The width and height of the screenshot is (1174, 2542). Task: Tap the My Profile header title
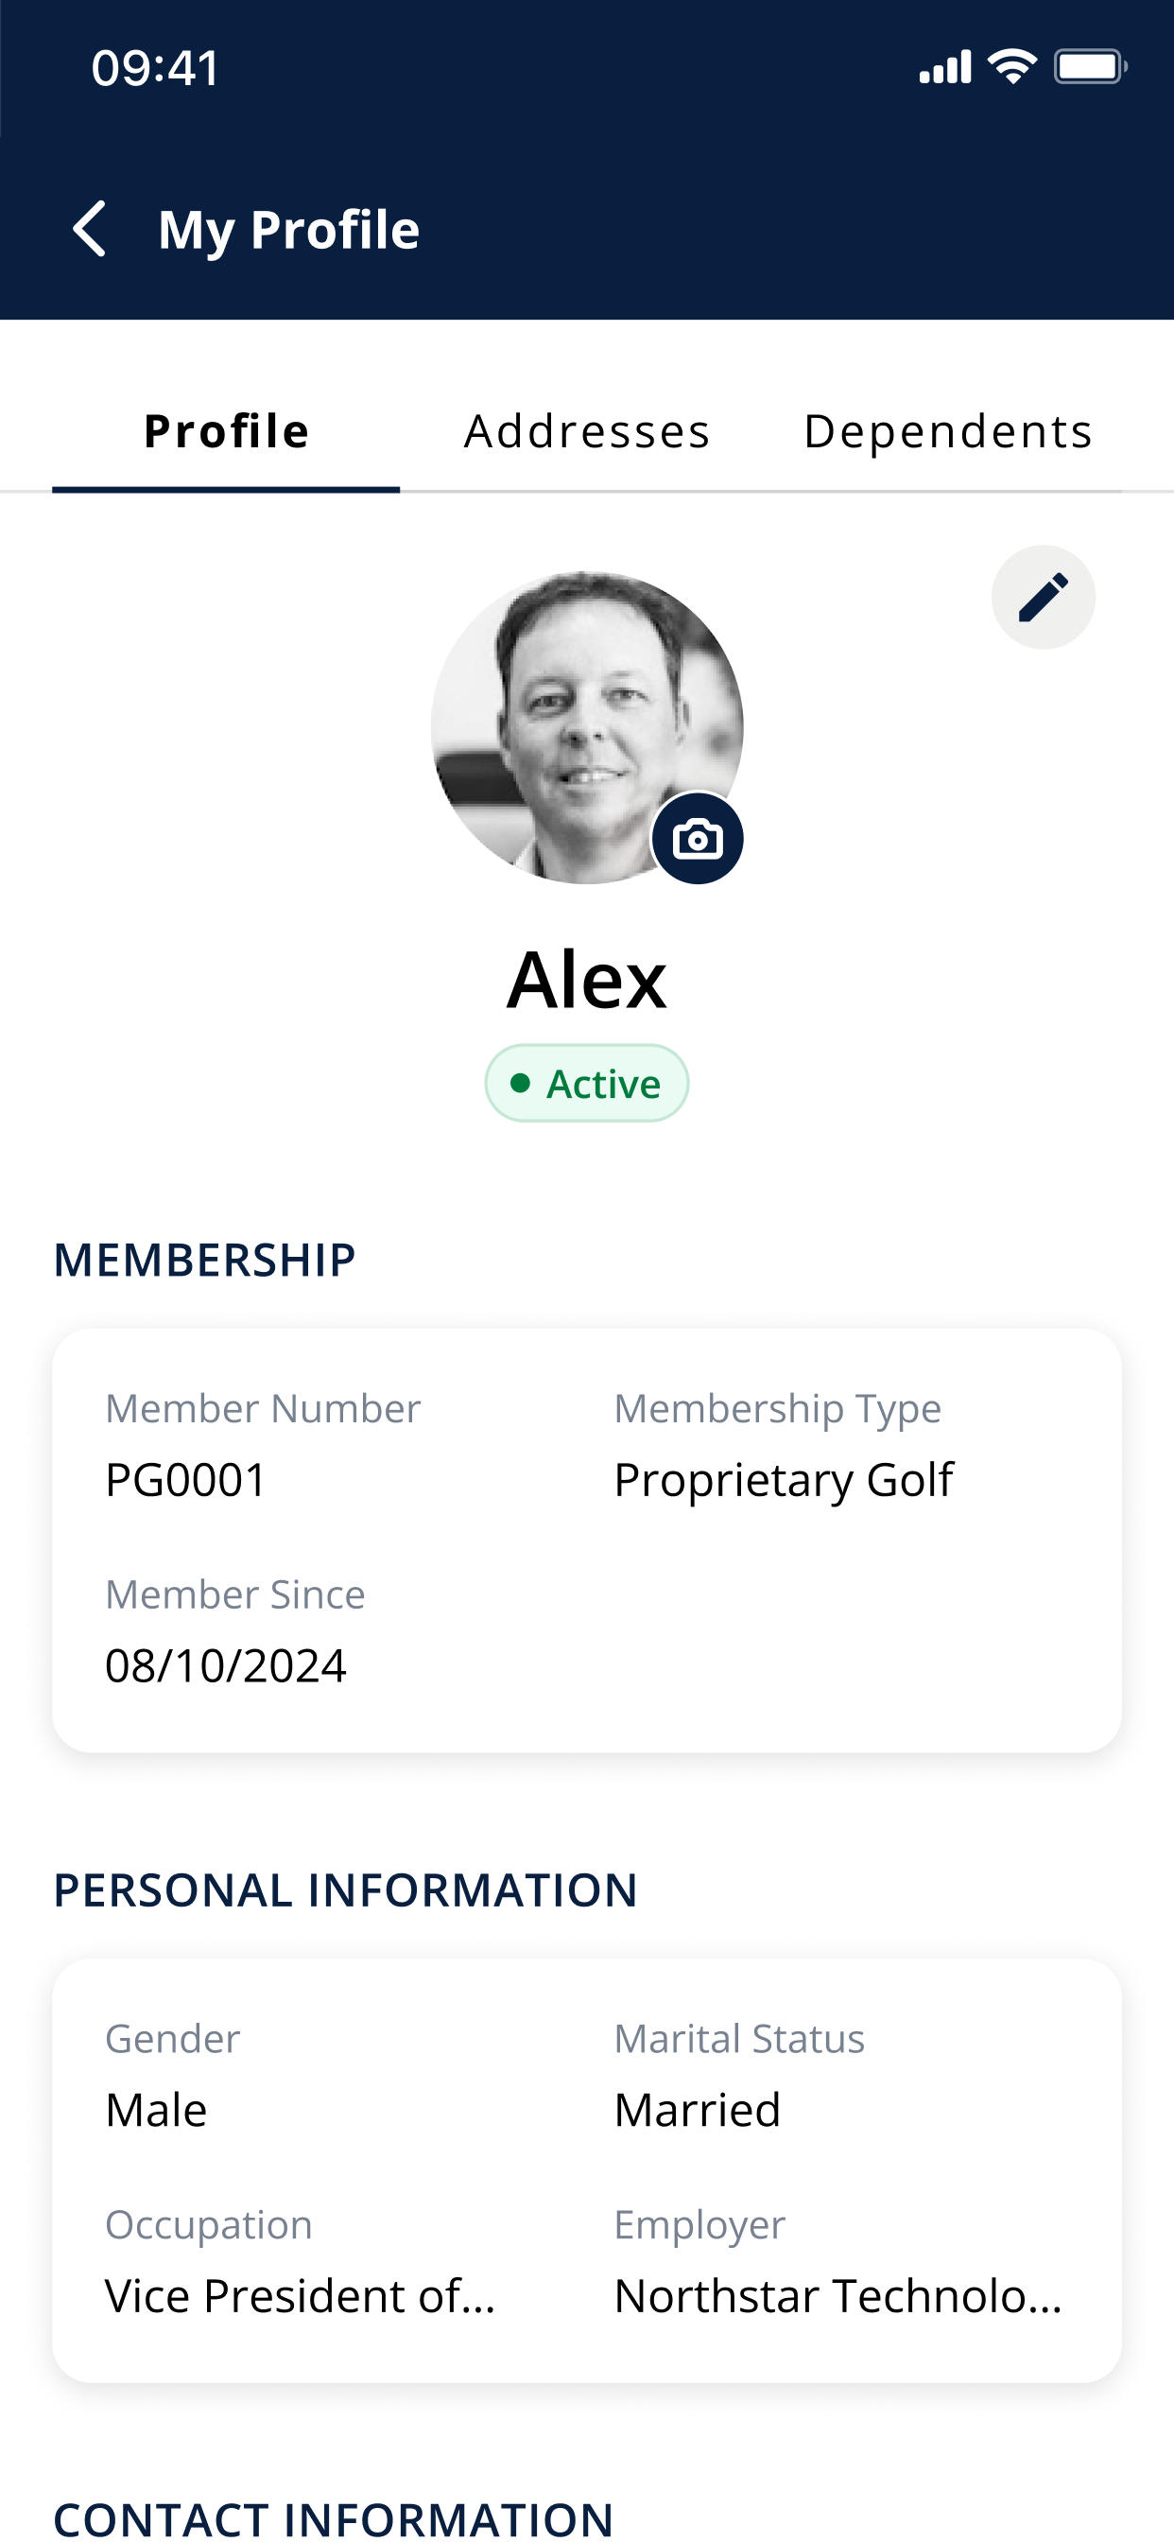[289, 230]
